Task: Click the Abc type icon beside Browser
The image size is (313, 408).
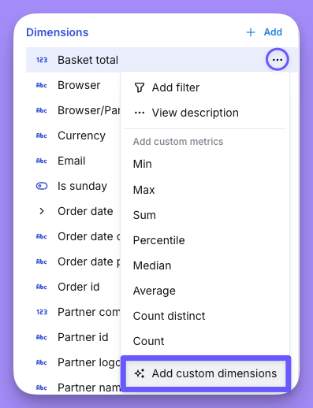Action: point(42,85)
